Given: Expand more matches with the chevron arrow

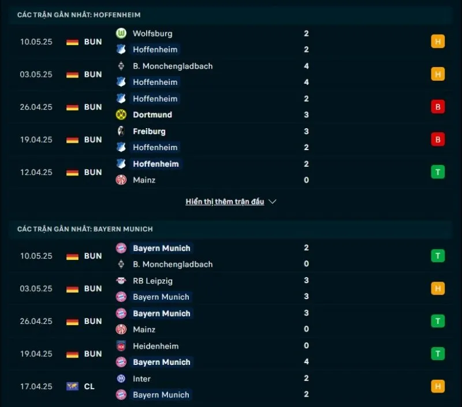Looking at the screenshot, I should pyautogui.click(x=271, y=201).
